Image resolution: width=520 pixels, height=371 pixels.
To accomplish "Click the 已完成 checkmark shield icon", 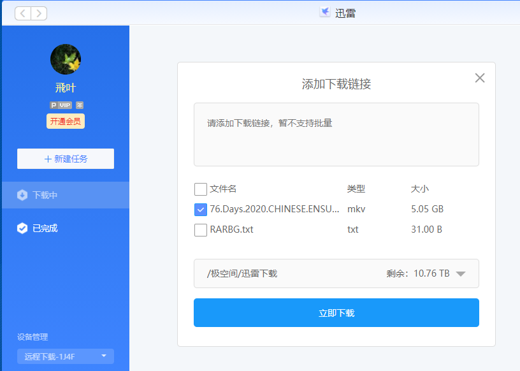I will pyautogui.click(x=22, y=228).
